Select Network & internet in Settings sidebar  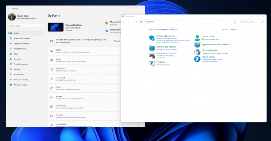coord(25,43)
